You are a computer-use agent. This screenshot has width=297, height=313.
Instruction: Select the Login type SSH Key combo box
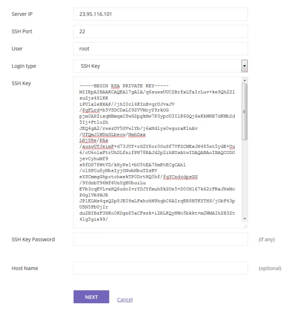click(x=160, y=66)
